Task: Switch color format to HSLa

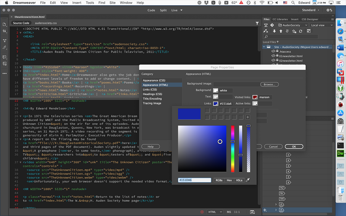Action: coord(239,180)
